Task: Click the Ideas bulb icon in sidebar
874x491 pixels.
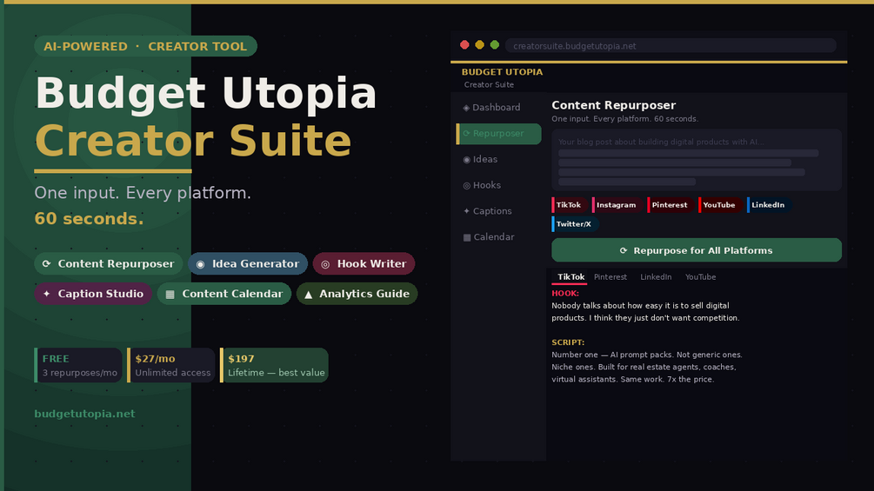Action: (x=466, y=160)
